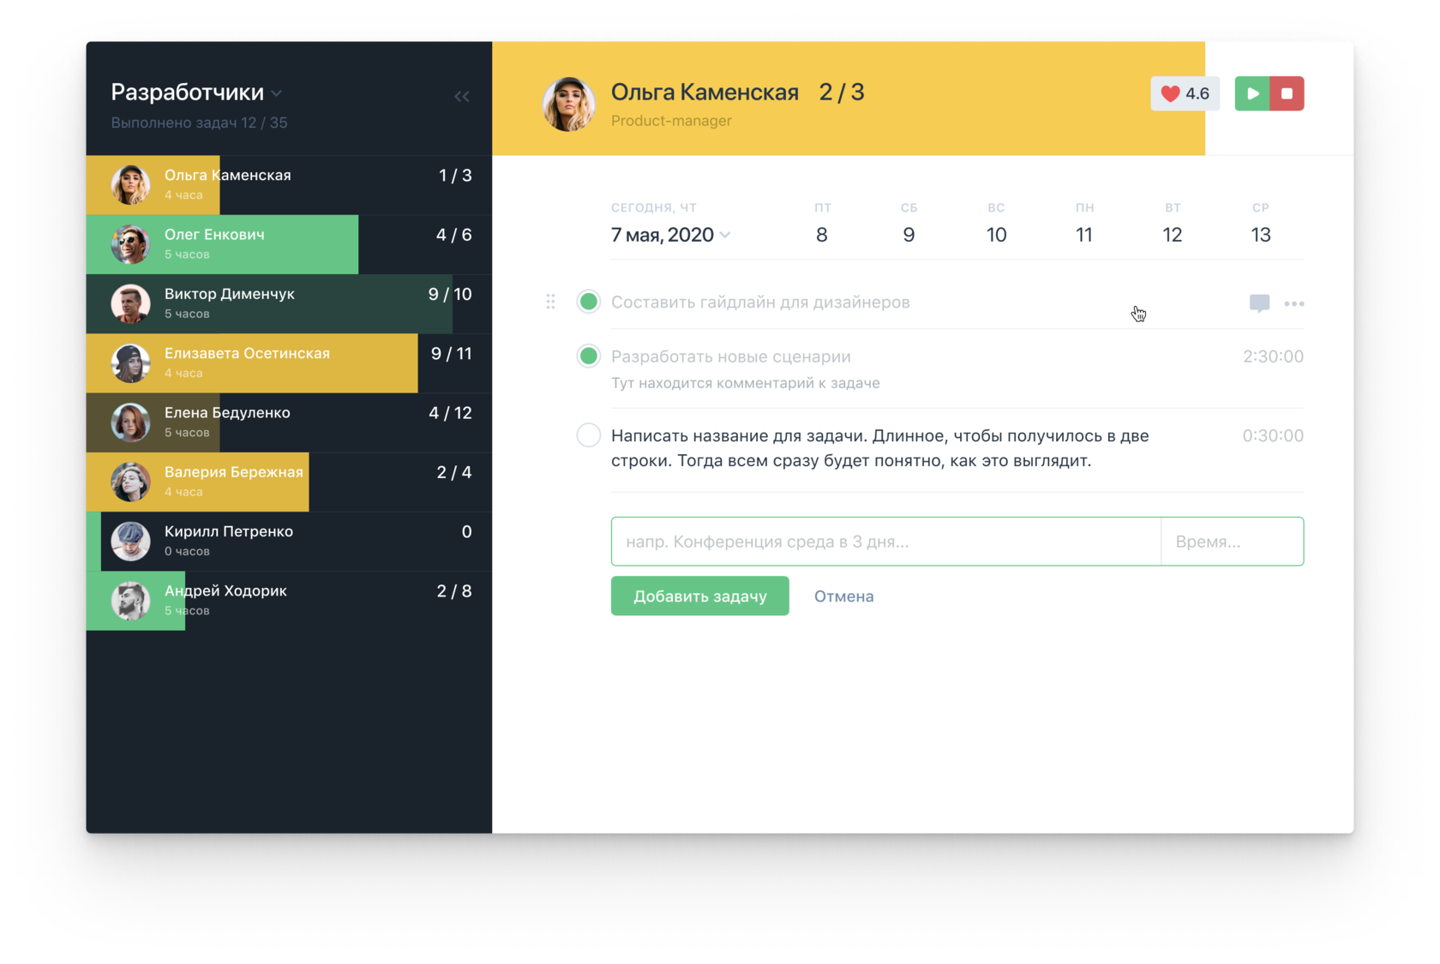
Task: Click Валерия Бережная avatar
Action: (131, 482)
